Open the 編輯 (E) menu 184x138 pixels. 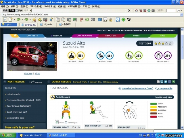coord(15,6)
